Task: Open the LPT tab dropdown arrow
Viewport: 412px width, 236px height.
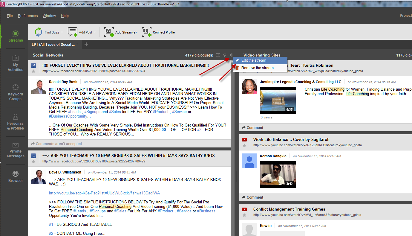Action: pyautogui.click(x=77, y=44)
